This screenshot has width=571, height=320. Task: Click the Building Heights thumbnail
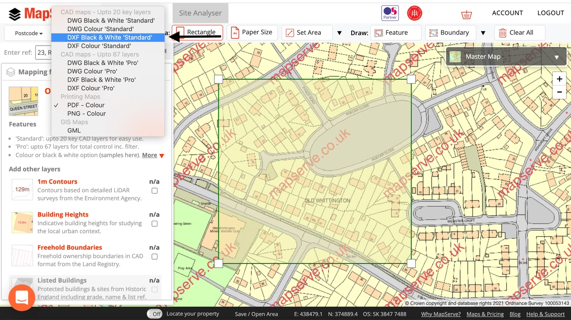click(x=22, y=222)
